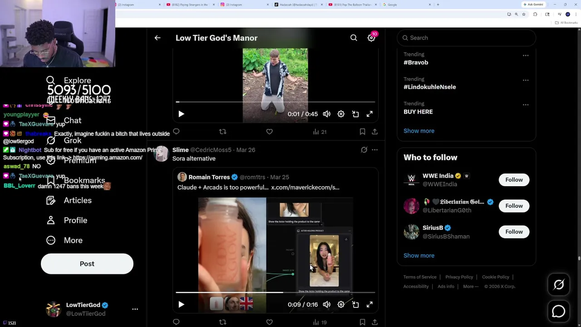Open community settings gear with notification badge
Viewport: 581px width, 327px height.
371,38
